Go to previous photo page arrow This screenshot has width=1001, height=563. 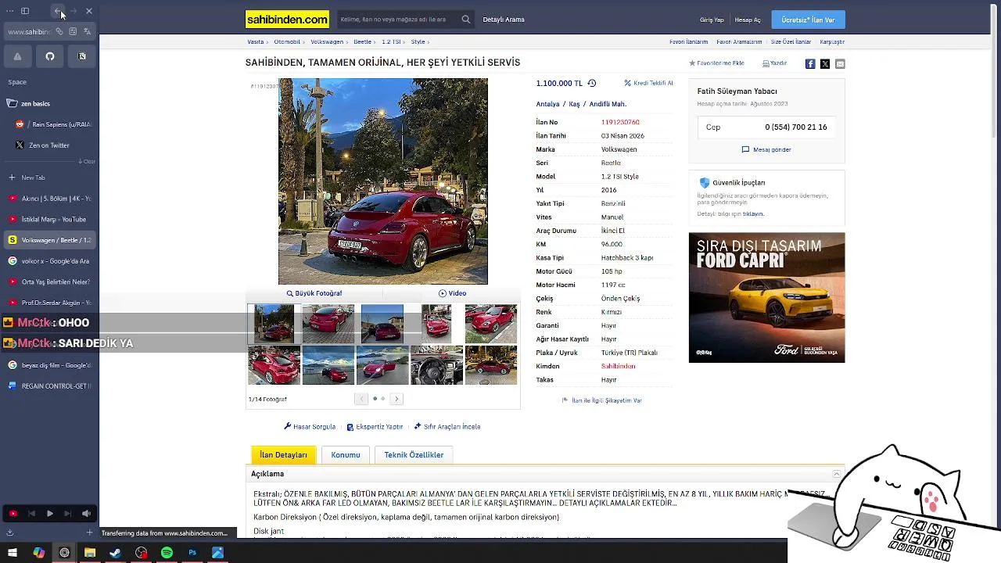coord(361,399)
